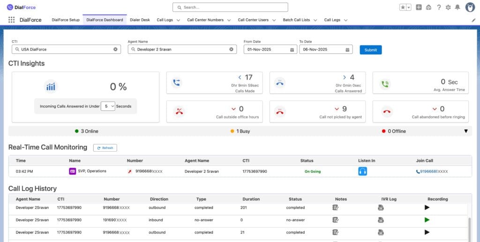Click the global create plus icon
Viewport: 480px width, 242px height.
(419, 7)
